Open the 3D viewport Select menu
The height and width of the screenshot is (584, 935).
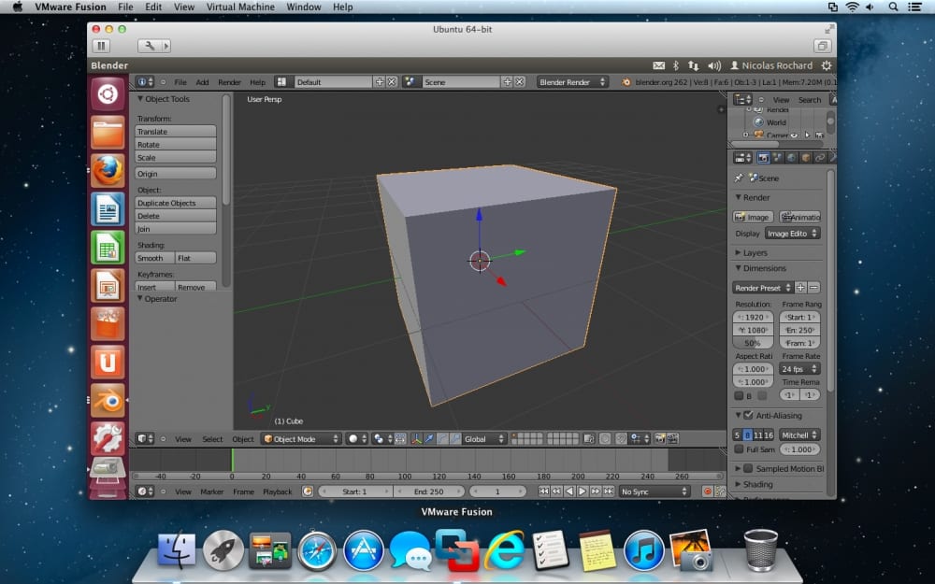click(x=212, y=439)
